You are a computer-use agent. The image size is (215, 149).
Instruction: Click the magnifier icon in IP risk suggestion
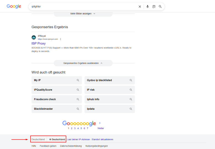(131, 90)
